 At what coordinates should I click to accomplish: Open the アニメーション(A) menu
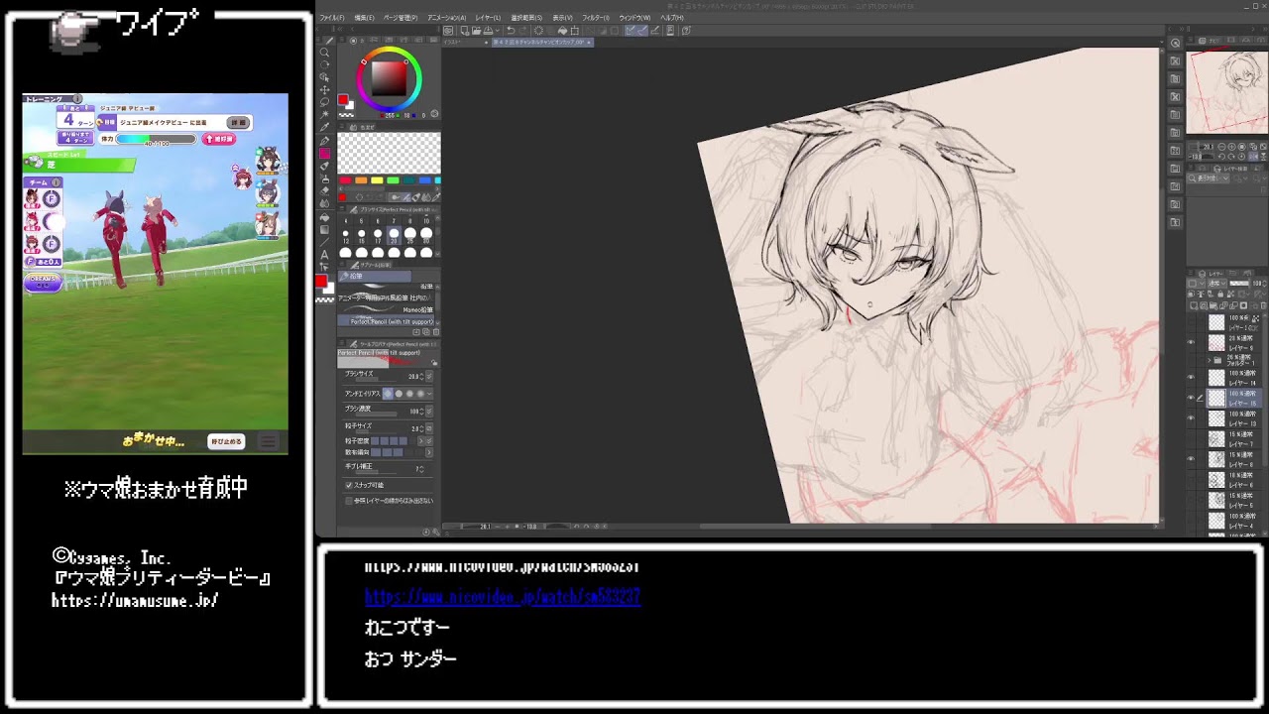[x=446, y=18]
